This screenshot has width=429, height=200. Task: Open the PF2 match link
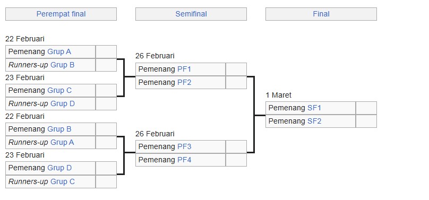pos(184,82)
